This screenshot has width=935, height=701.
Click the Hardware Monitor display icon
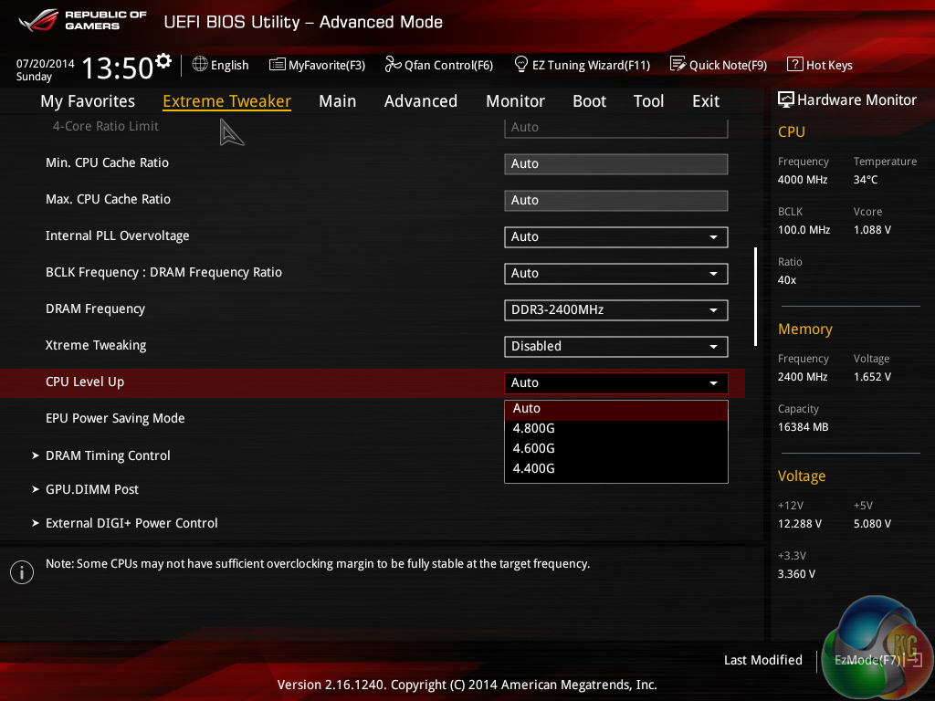(786, 99)
